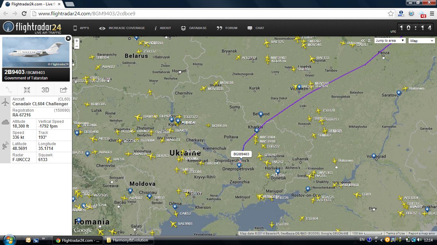Zoom out with the map minus button
The height and width of the screenshot is (245, 437).
[x=77, y=47]
